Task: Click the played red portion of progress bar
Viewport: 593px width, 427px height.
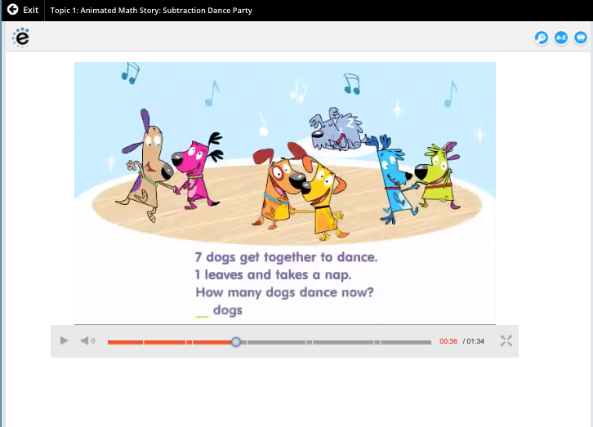Action: pos(169,342)
